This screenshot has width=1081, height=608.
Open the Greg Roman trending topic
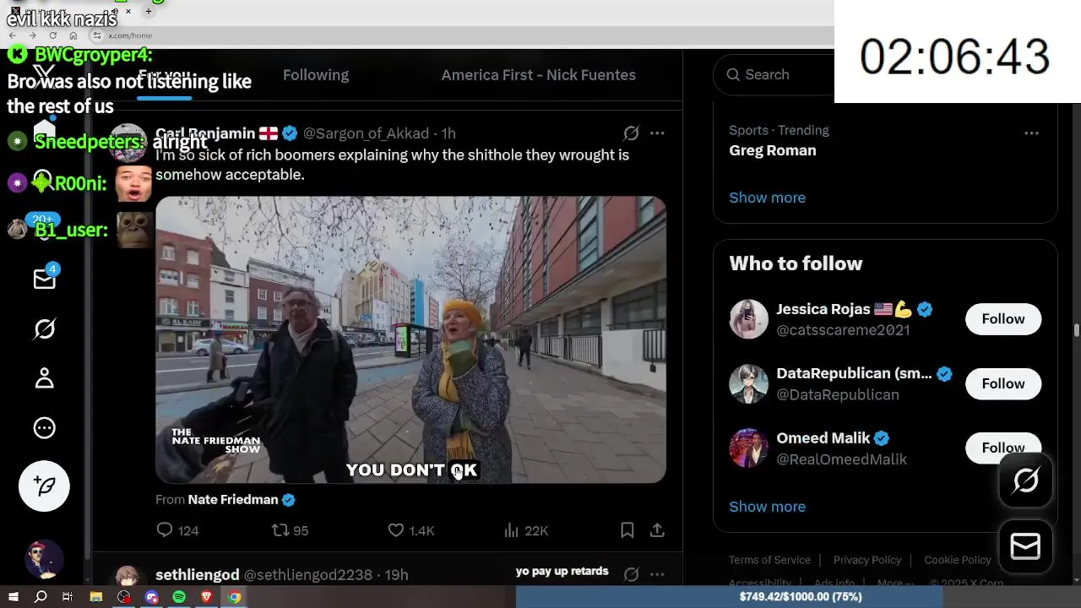[773, 150]
